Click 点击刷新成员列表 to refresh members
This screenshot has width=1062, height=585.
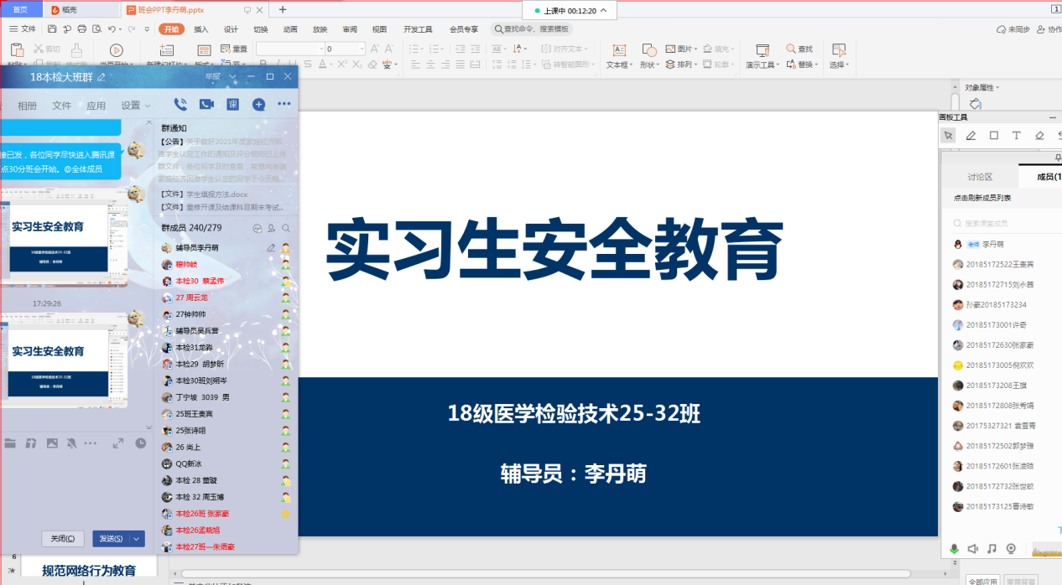pyautogui.click(x=981, y=198)
